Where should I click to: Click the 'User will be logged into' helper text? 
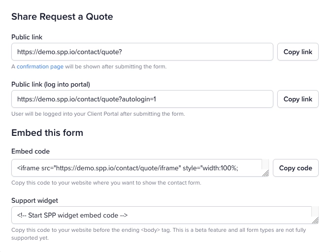pyautogui.click(x=98, y=114)
